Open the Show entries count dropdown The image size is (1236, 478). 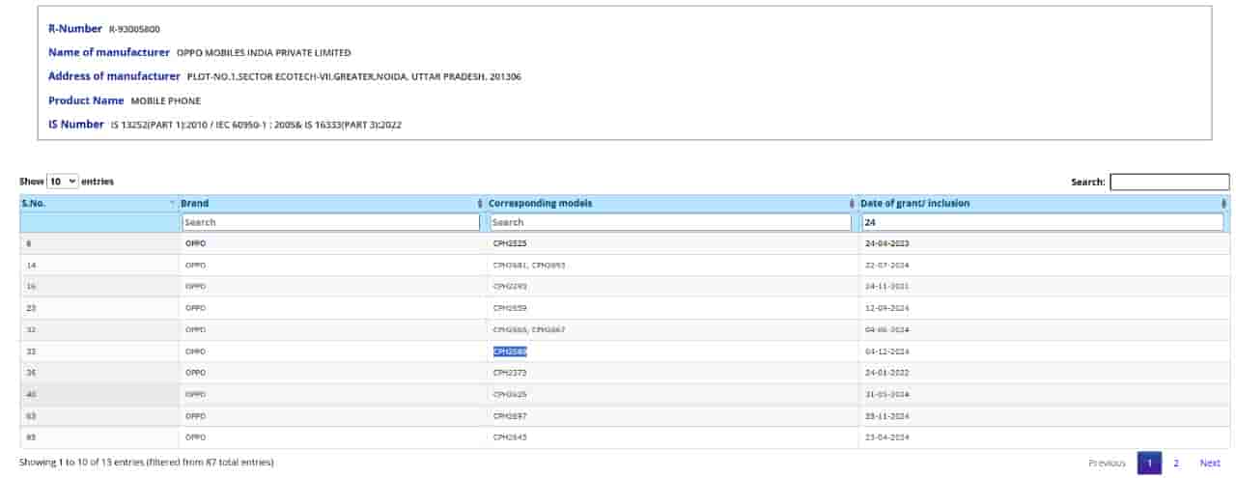click(x=63, y=182)
